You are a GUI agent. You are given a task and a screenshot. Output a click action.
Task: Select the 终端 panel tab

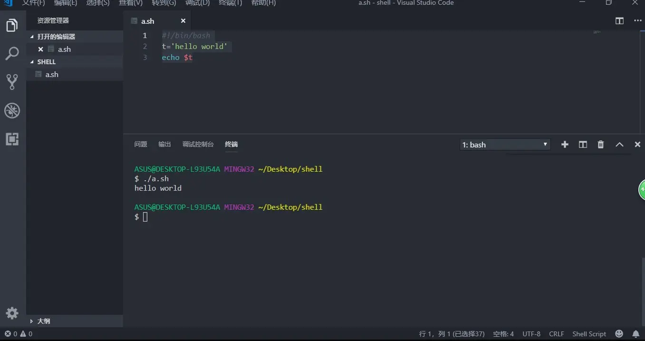point(231,144)
